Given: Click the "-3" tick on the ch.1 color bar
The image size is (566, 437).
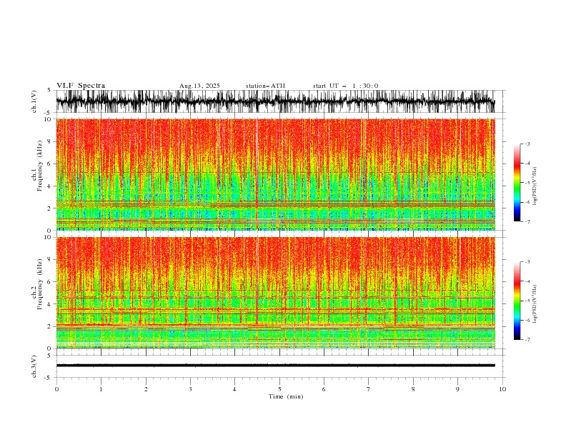Looking at the screenshot, I should [x=527, y=144].
